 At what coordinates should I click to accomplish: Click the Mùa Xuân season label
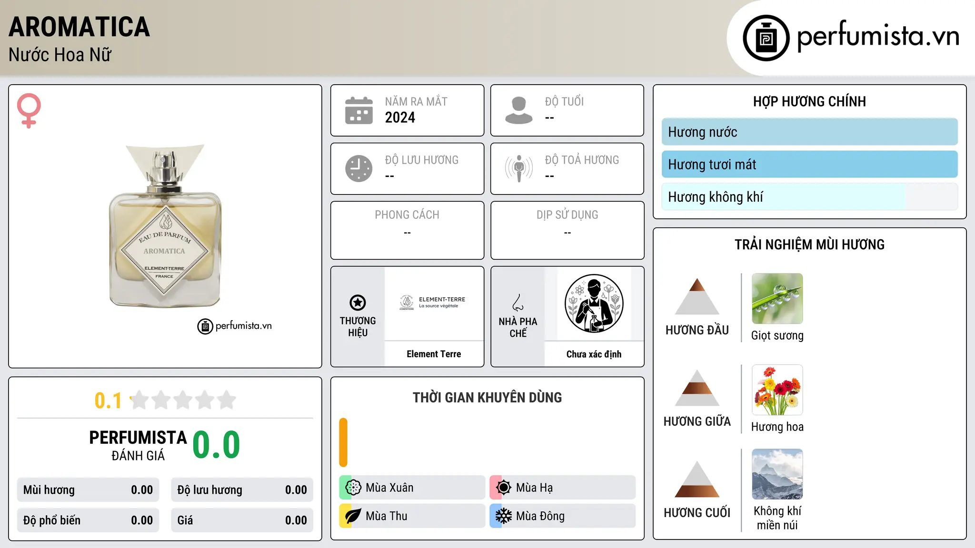coord(389,488)
